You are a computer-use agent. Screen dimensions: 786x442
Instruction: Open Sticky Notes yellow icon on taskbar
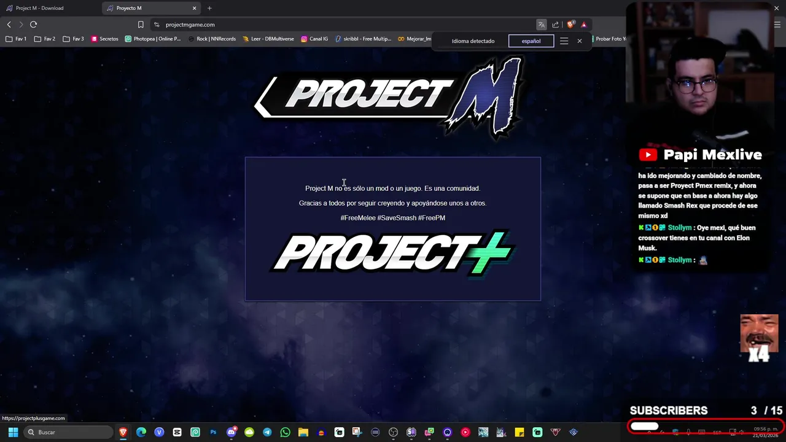(x=519, y=432)
